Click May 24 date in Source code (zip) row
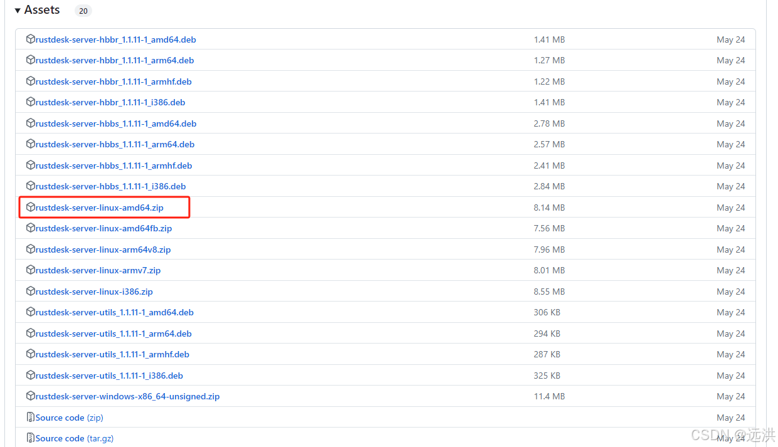Image resolution: width=778 pixels, height=447 pixels. 731,418
